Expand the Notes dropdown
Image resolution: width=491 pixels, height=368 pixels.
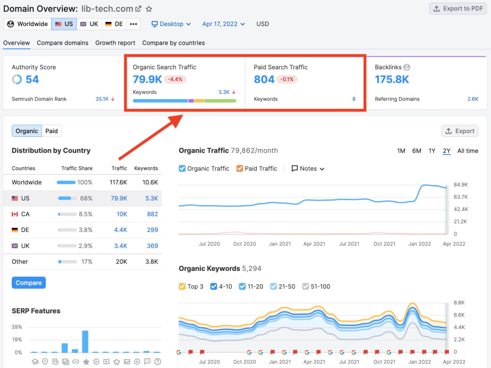[308, 168]
